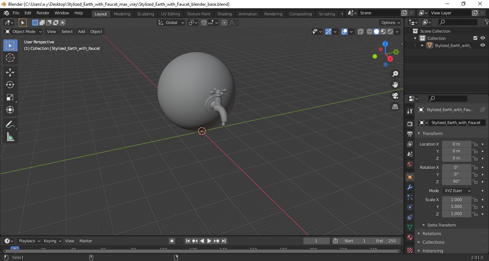Click the Pan view hand icon
489x261 pixels.
395,85
